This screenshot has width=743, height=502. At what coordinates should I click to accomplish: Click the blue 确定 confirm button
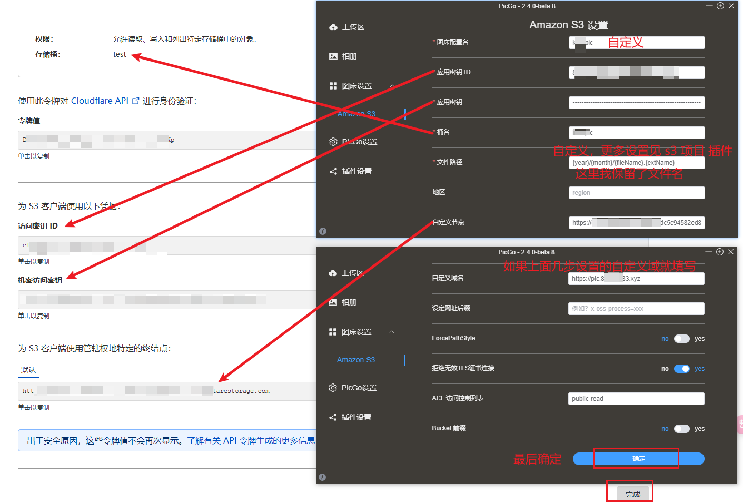(x=638, y=459)
